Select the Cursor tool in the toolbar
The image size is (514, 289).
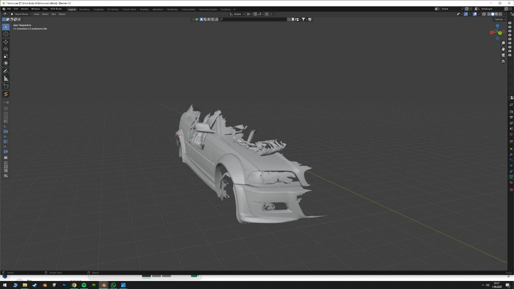pos(6,34)
